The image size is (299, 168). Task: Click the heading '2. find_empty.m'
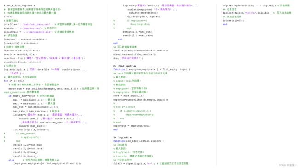(x=125, y=66)
